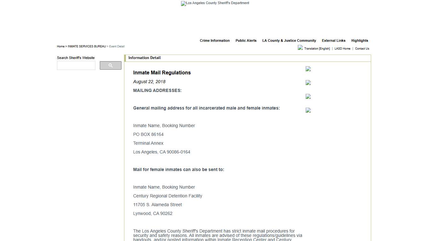Click the second broken image placeholder icon
The width and height of the screenshot is (430, 241).
308,83
